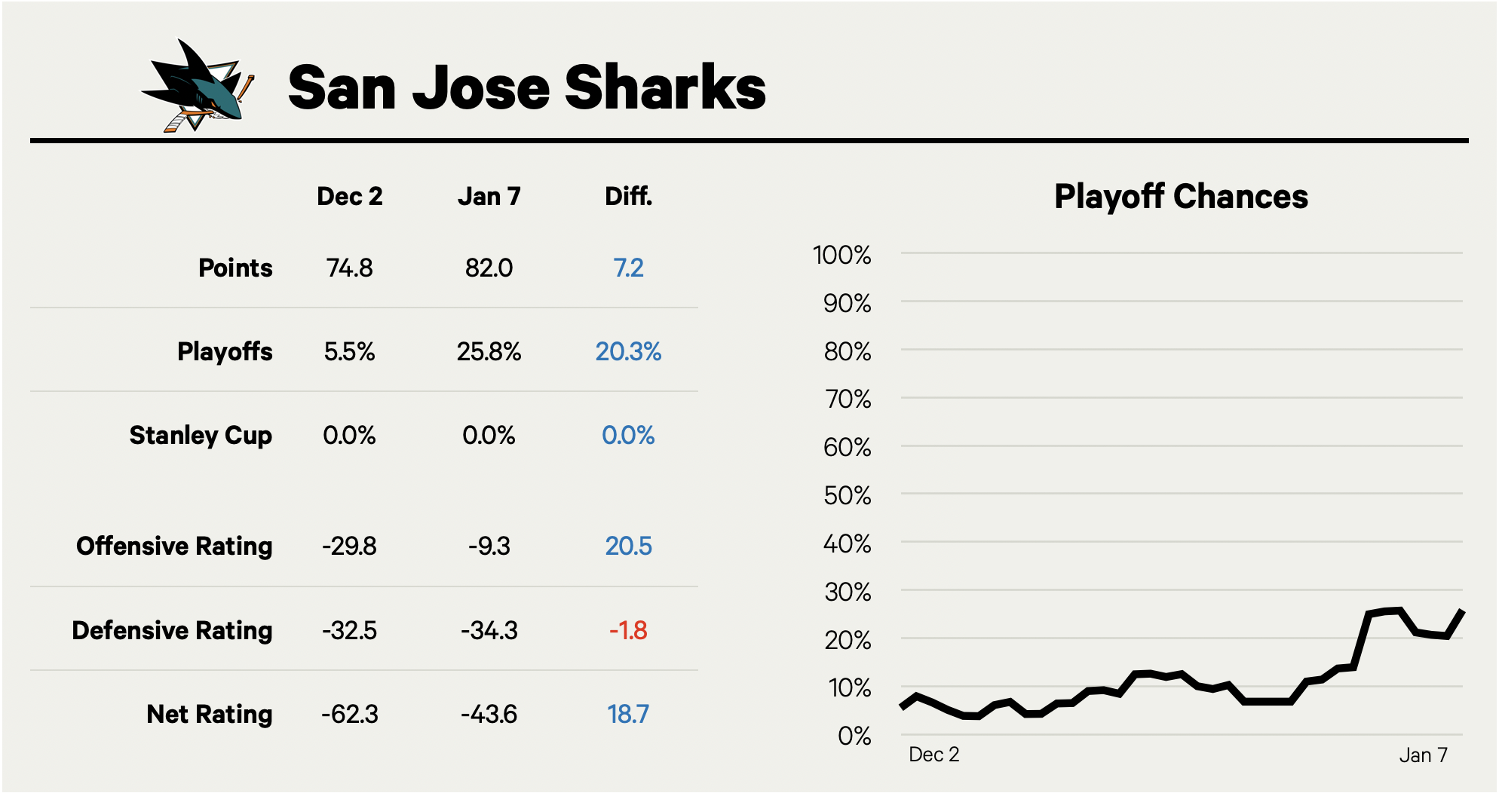Click the Defensive Rating row label
Viewport: 1499px width, 793px height.
[x=172, y=631]
